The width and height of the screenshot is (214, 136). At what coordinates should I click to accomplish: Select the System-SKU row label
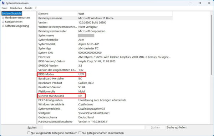(x=46, y=53)
